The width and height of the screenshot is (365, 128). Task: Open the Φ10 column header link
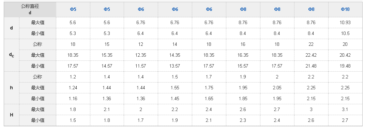(345, 9)
